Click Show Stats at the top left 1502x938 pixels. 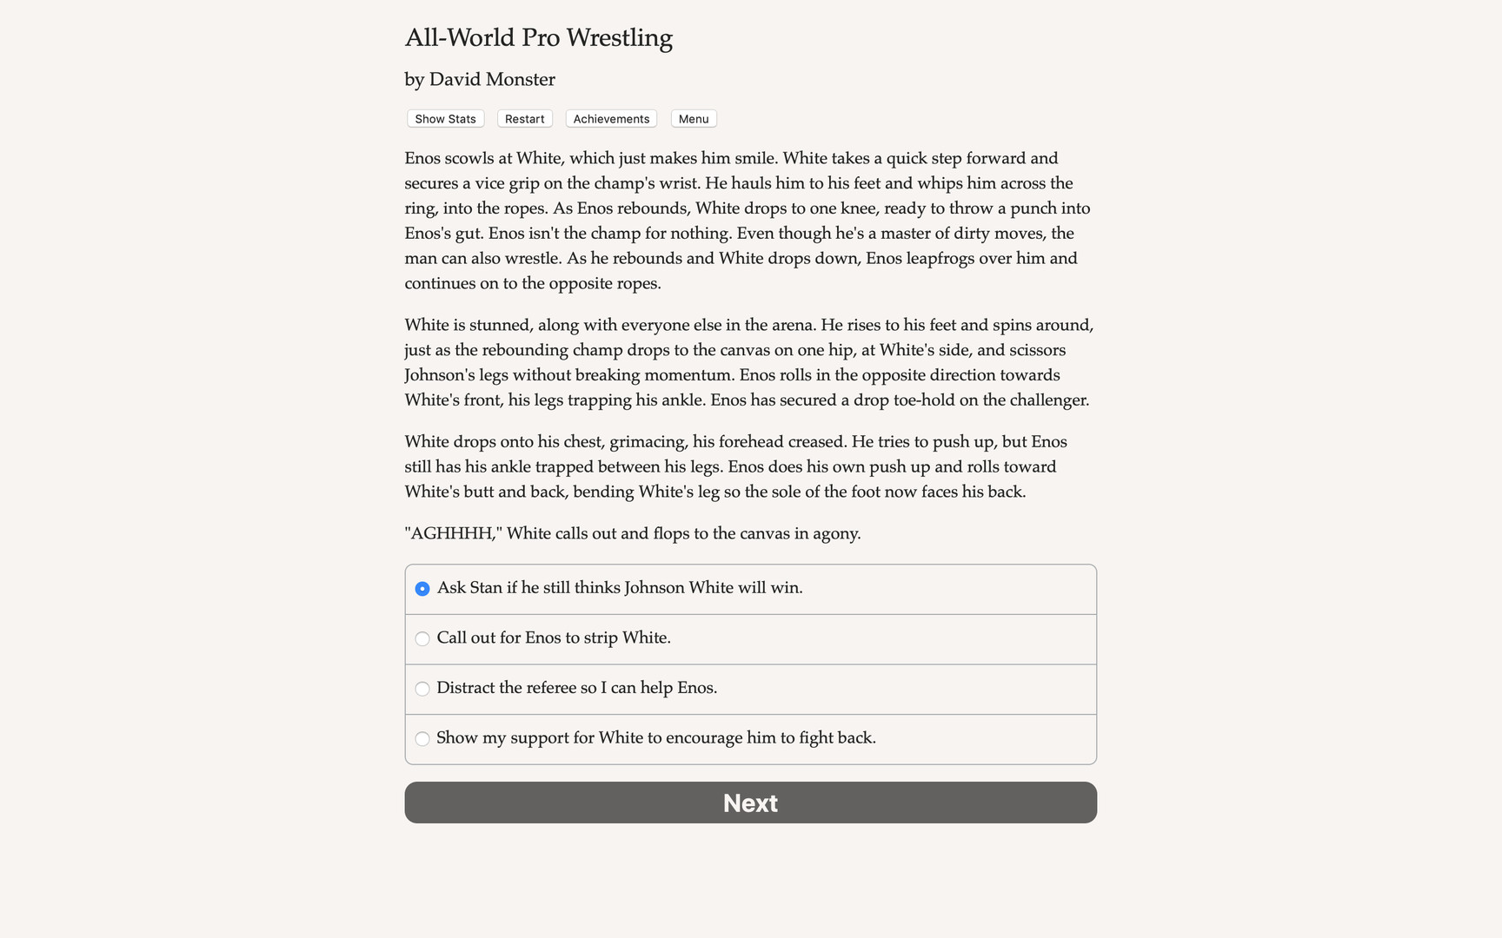point(444,118)
